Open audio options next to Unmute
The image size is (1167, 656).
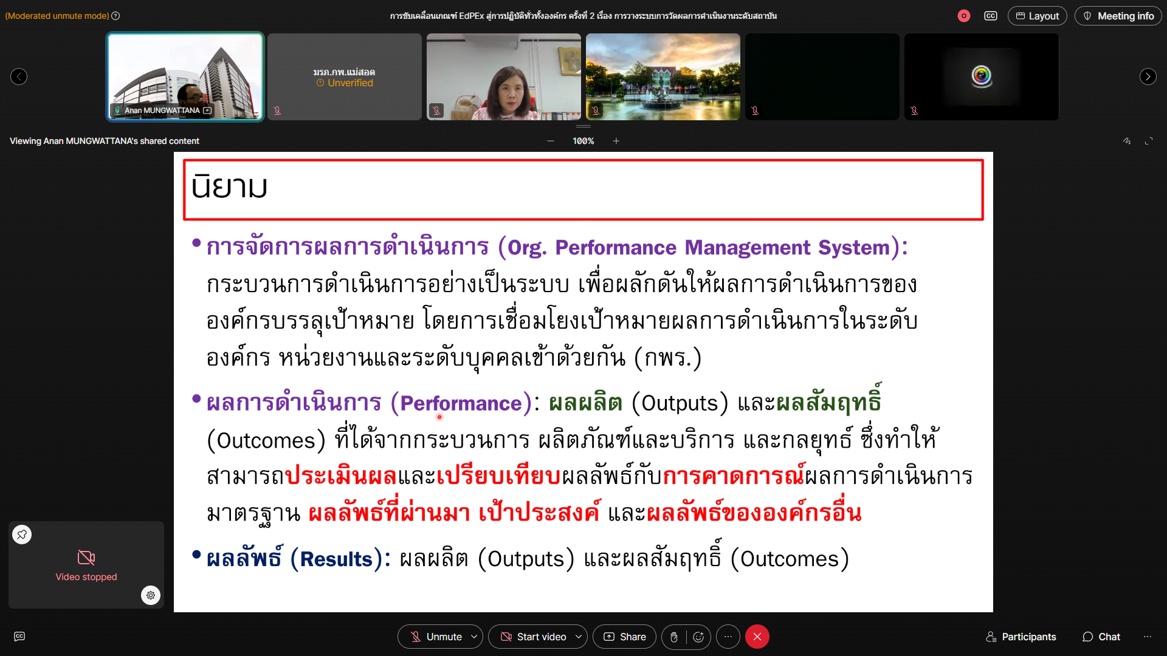tap(473, 637)
